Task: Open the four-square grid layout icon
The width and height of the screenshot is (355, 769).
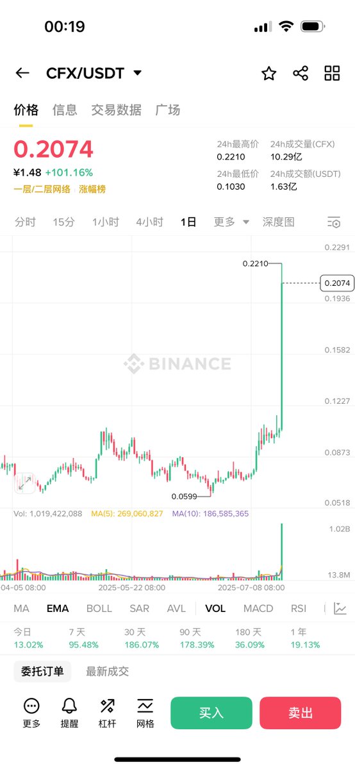Action: (x=332, y=73)
